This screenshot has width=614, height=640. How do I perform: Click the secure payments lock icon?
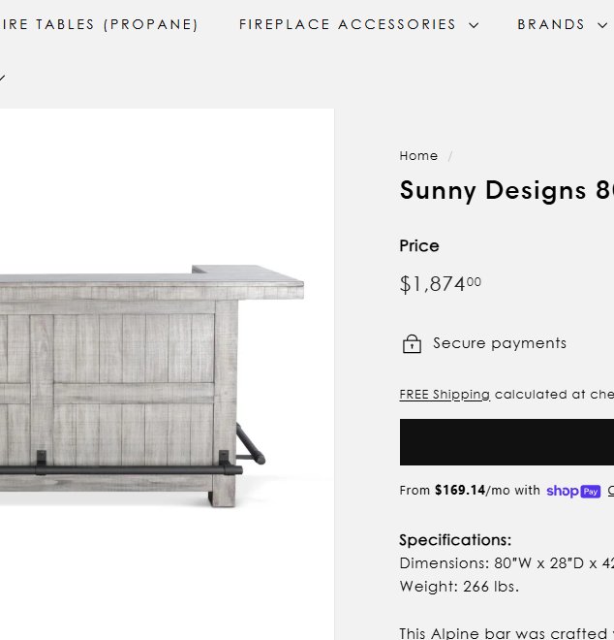(x=412, y=344)
